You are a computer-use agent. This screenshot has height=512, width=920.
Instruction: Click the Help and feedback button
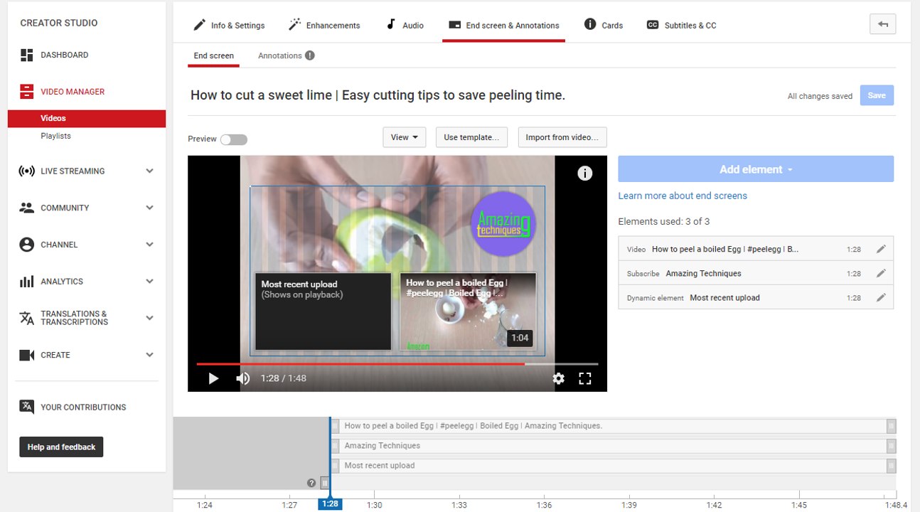[x=61, y=447]
